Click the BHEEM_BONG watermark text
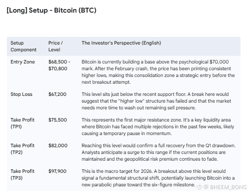 pos(228,187)
